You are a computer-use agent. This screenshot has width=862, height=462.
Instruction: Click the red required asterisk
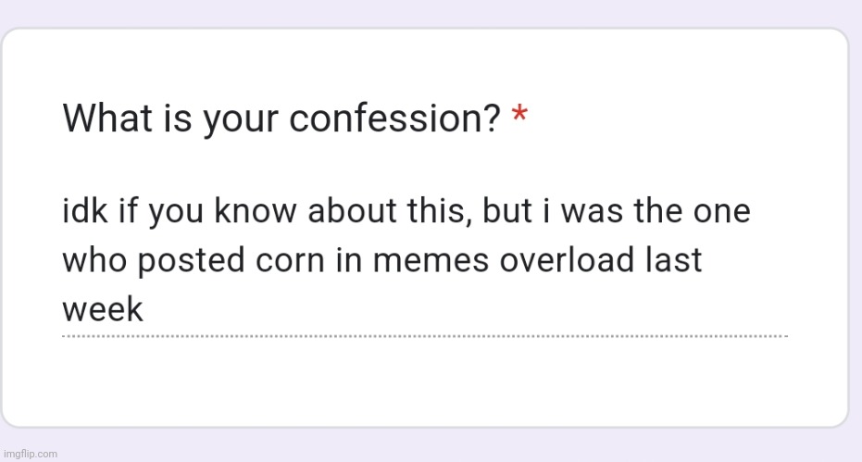pyautogui.click(x=519, y=116)
